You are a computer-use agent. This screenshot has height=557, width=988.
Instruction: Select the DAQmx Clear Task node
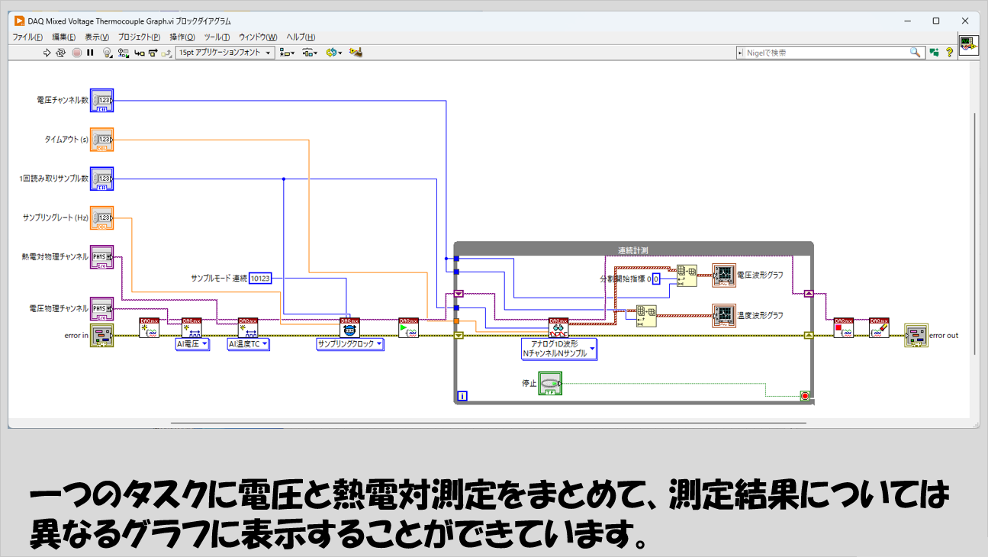click(878, 328)
